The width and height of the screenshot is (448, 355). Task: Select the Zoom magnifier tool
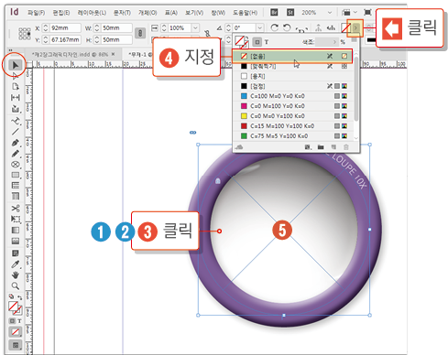click(15, 286)
